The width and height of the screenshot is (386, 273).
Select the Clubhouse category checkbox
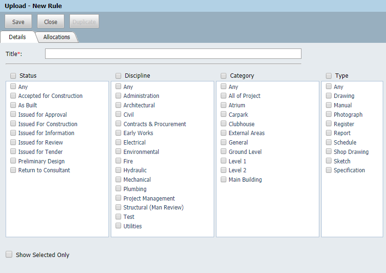point(223,124)
